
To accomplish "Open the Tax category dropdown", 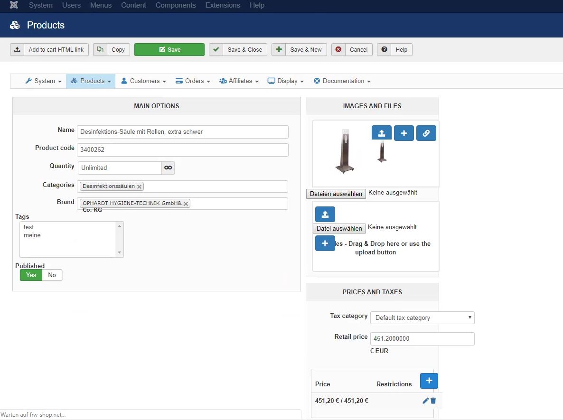I will click(x=422, y=317).
